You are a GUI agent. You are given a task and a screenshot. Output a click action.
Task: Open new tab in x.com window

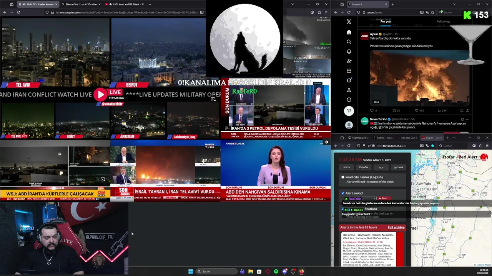392,4
